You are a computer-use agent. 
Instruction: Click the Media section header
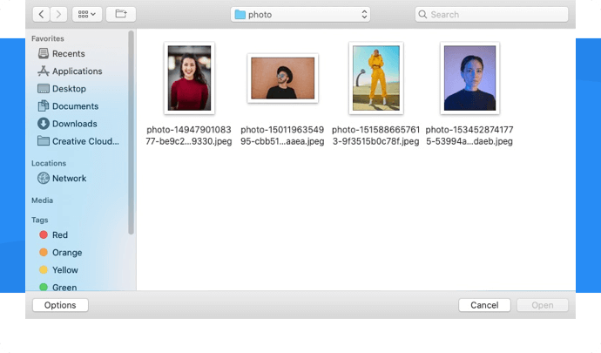(x=42, y=200)
